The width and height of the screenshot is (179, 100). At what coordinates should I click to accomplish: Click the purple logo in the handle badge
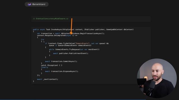pyautogui.click(x=29, y=4)
